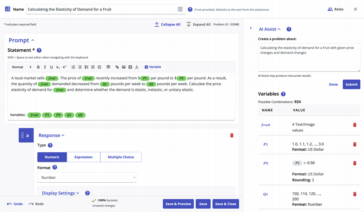Insert an image via the toolbar
Viewport: 364px width, 212px height.
pos(124,67)
